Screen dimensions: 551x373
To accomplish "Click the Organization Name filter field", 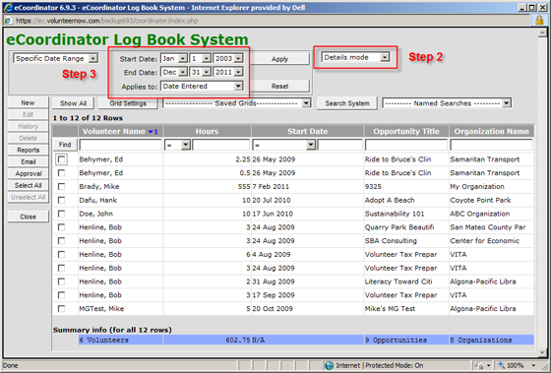I will (x=491, y=145).
